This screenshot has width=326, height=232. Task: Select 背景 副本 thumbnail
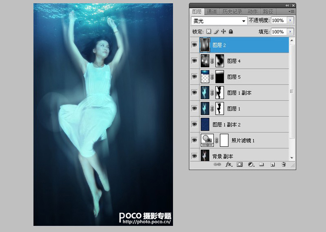click(205, 156)
